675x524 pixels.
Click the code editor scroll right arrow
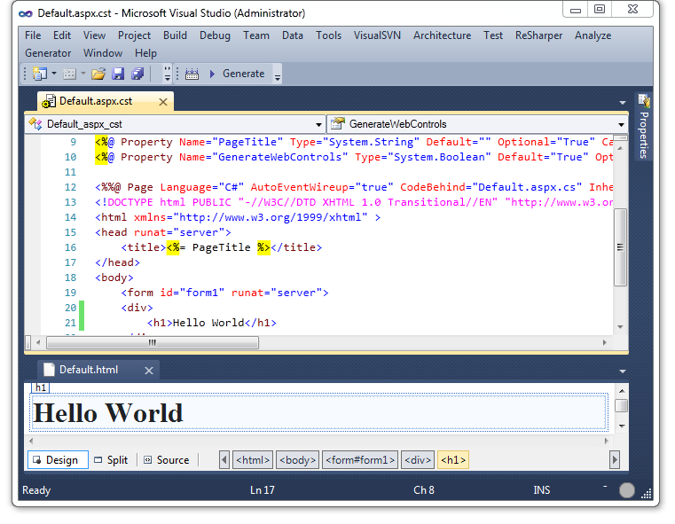click(x=605, y=343)
